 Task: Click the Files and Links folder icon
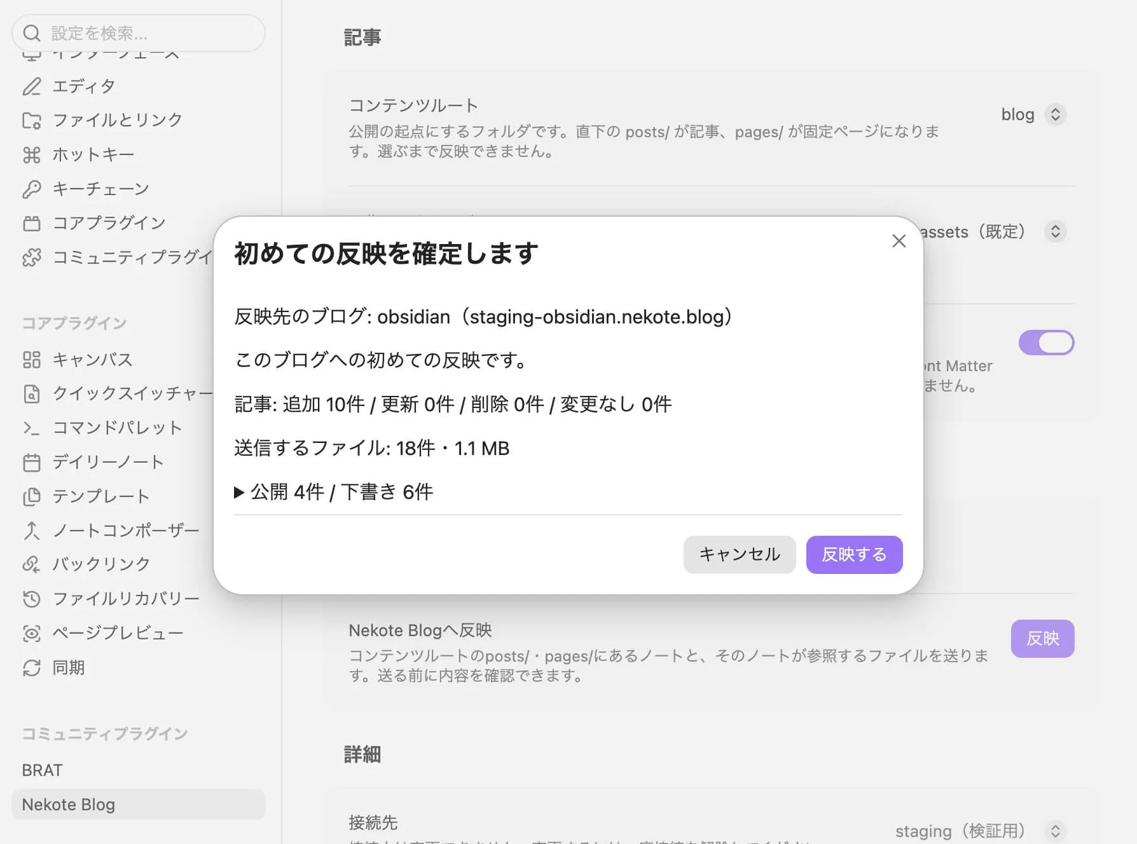(x=32, y=121)
